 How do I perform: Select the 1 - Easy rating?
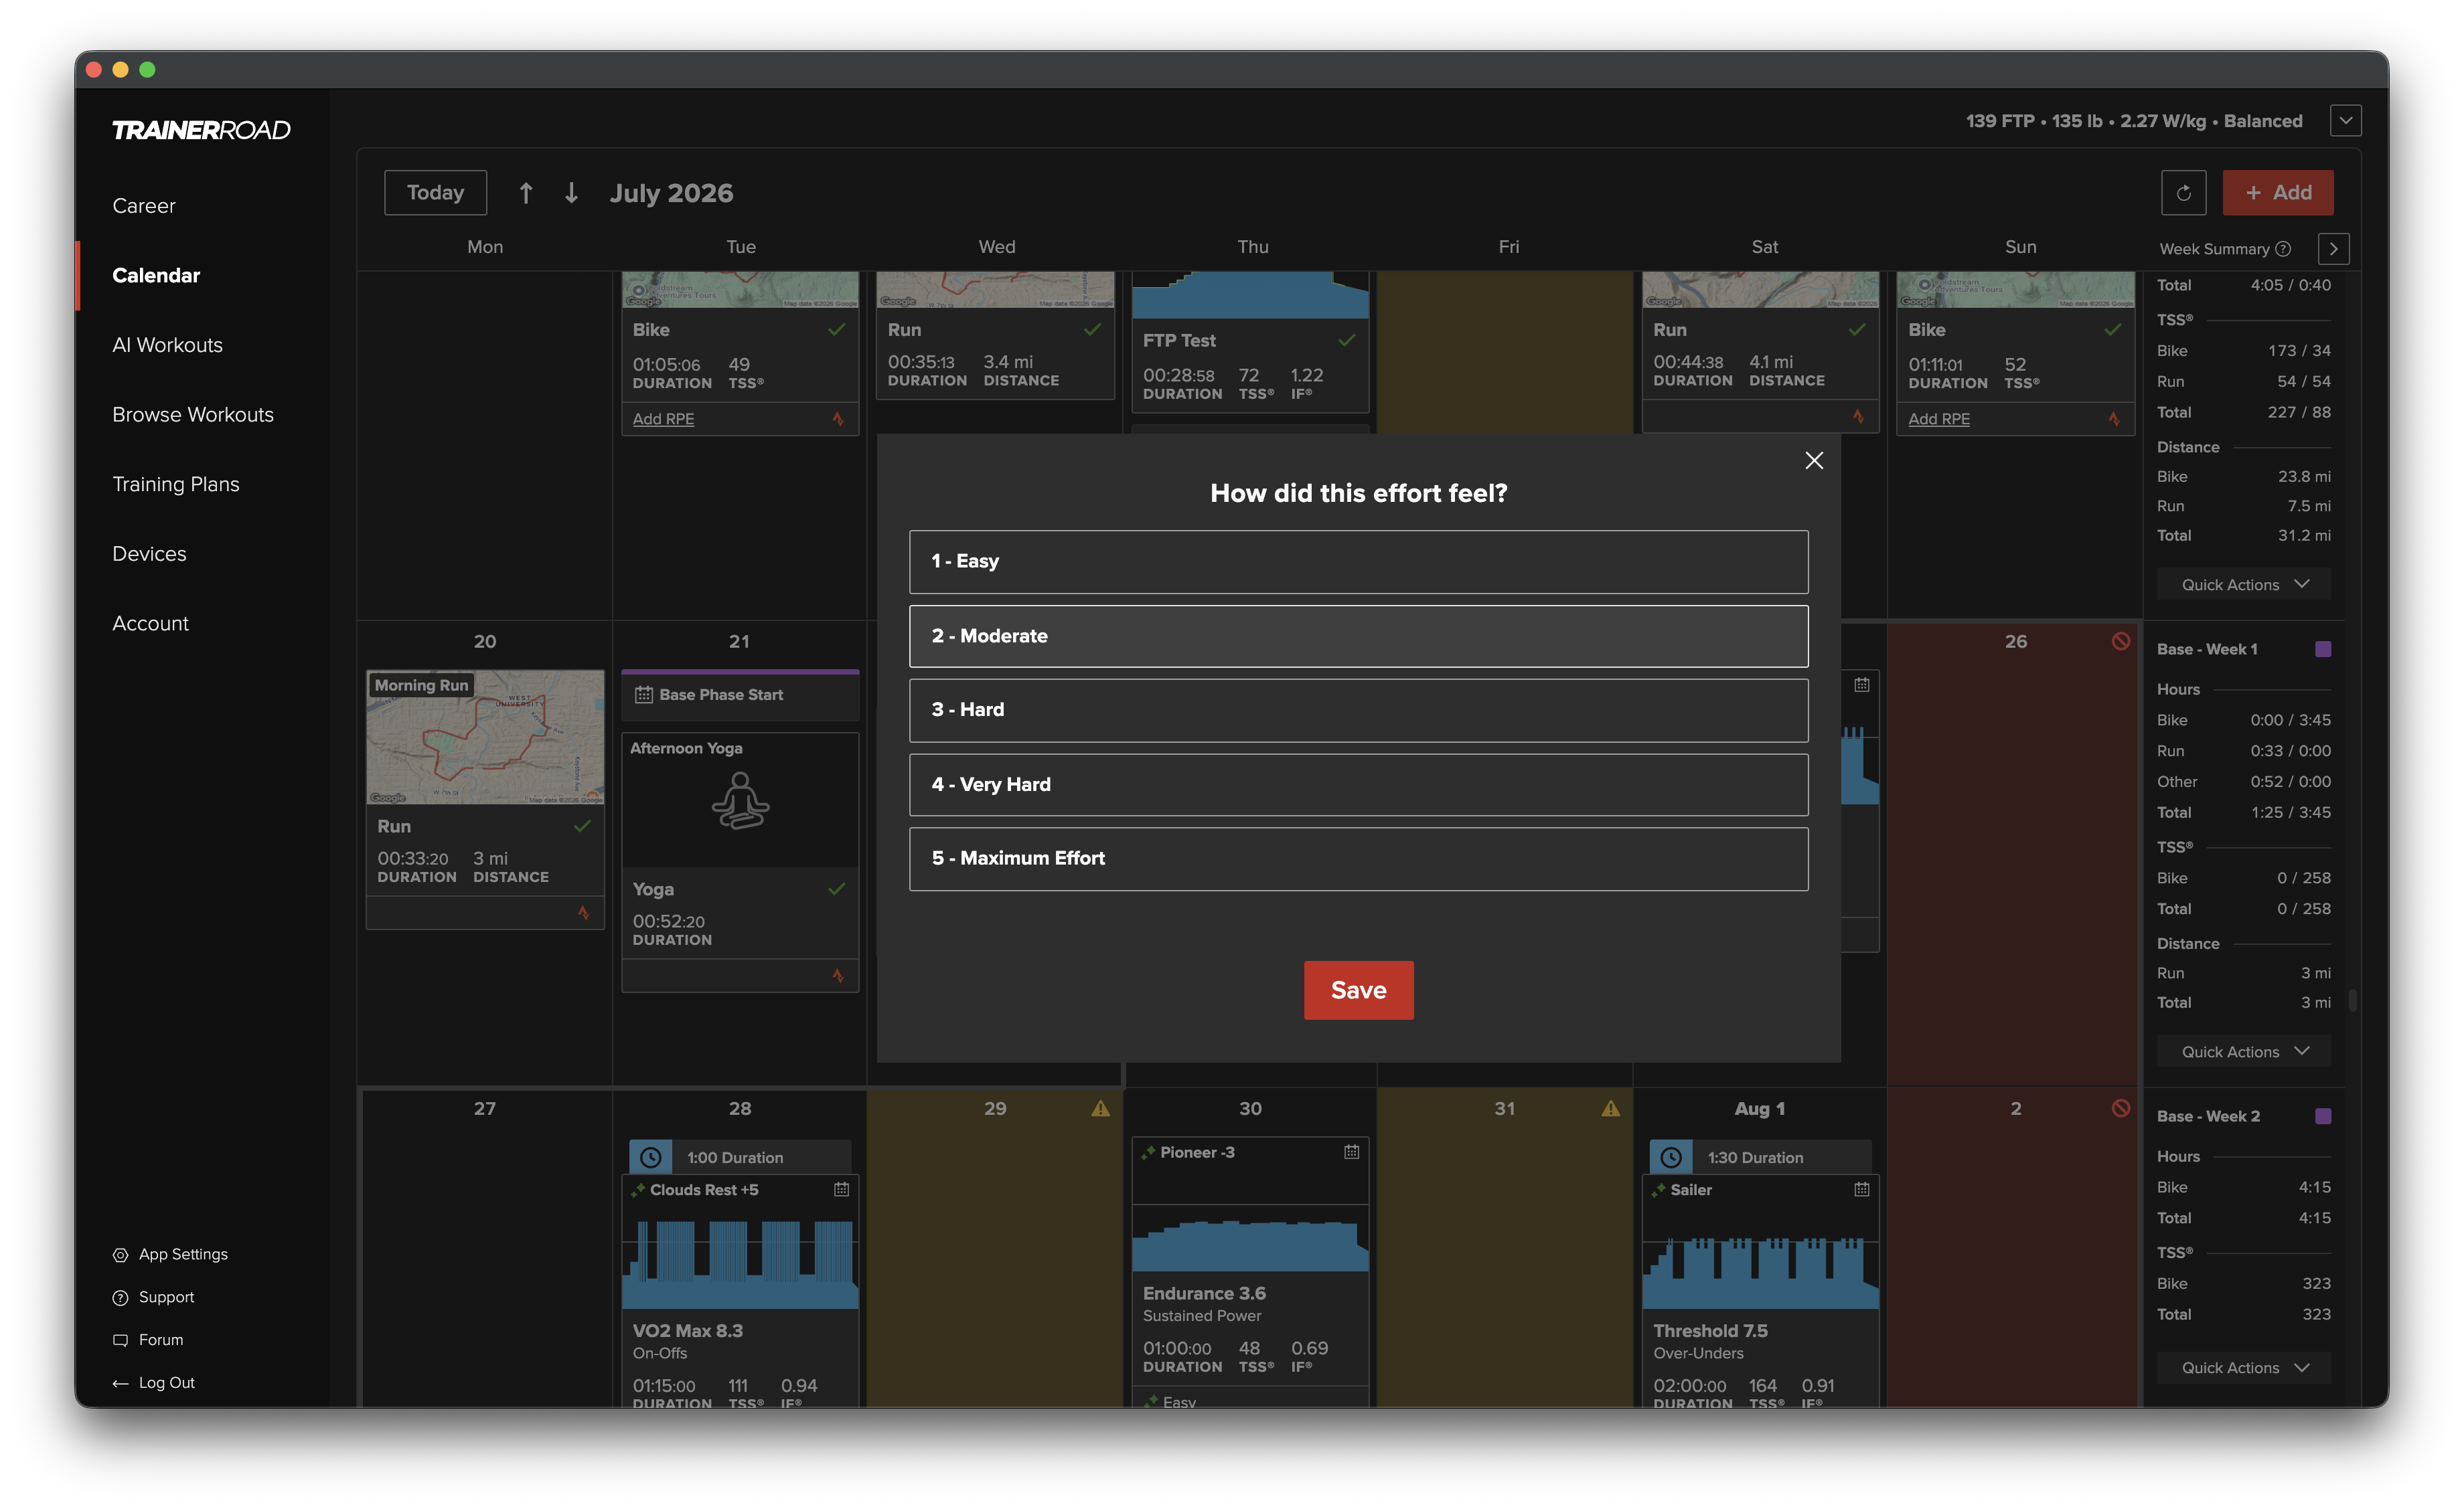1358,561
